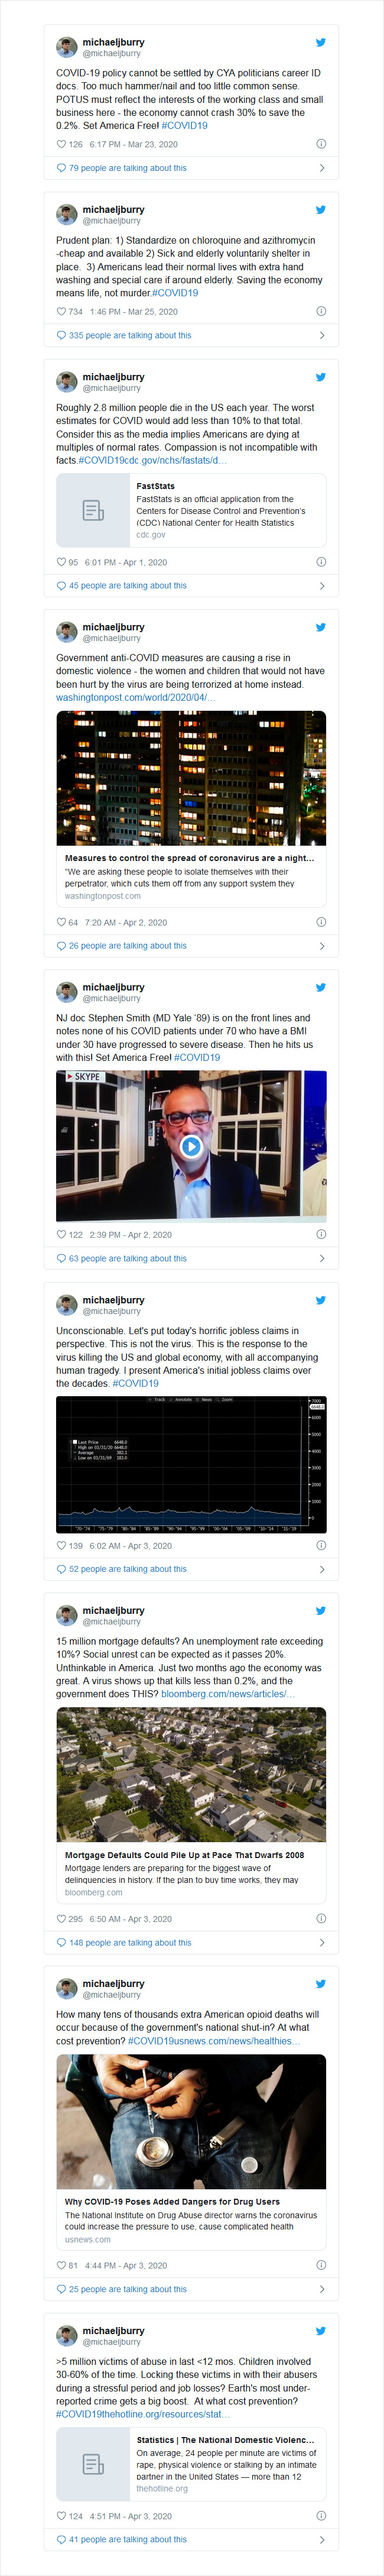Click Twitter bird icon on COVID-19 policy tweet
Screen dimensions: 384x2576
[321, 42]
